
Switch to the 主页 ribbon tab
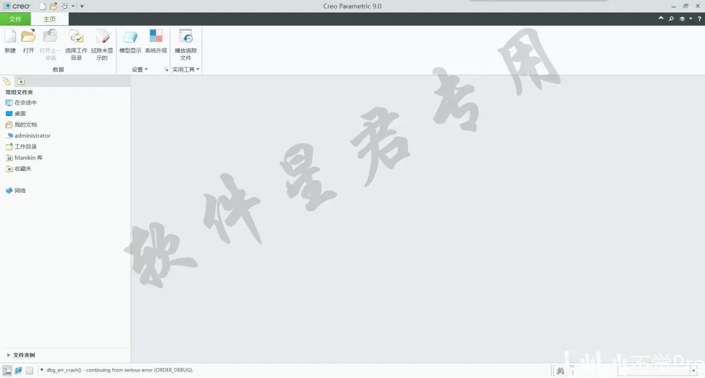click(x=50, y=19)
